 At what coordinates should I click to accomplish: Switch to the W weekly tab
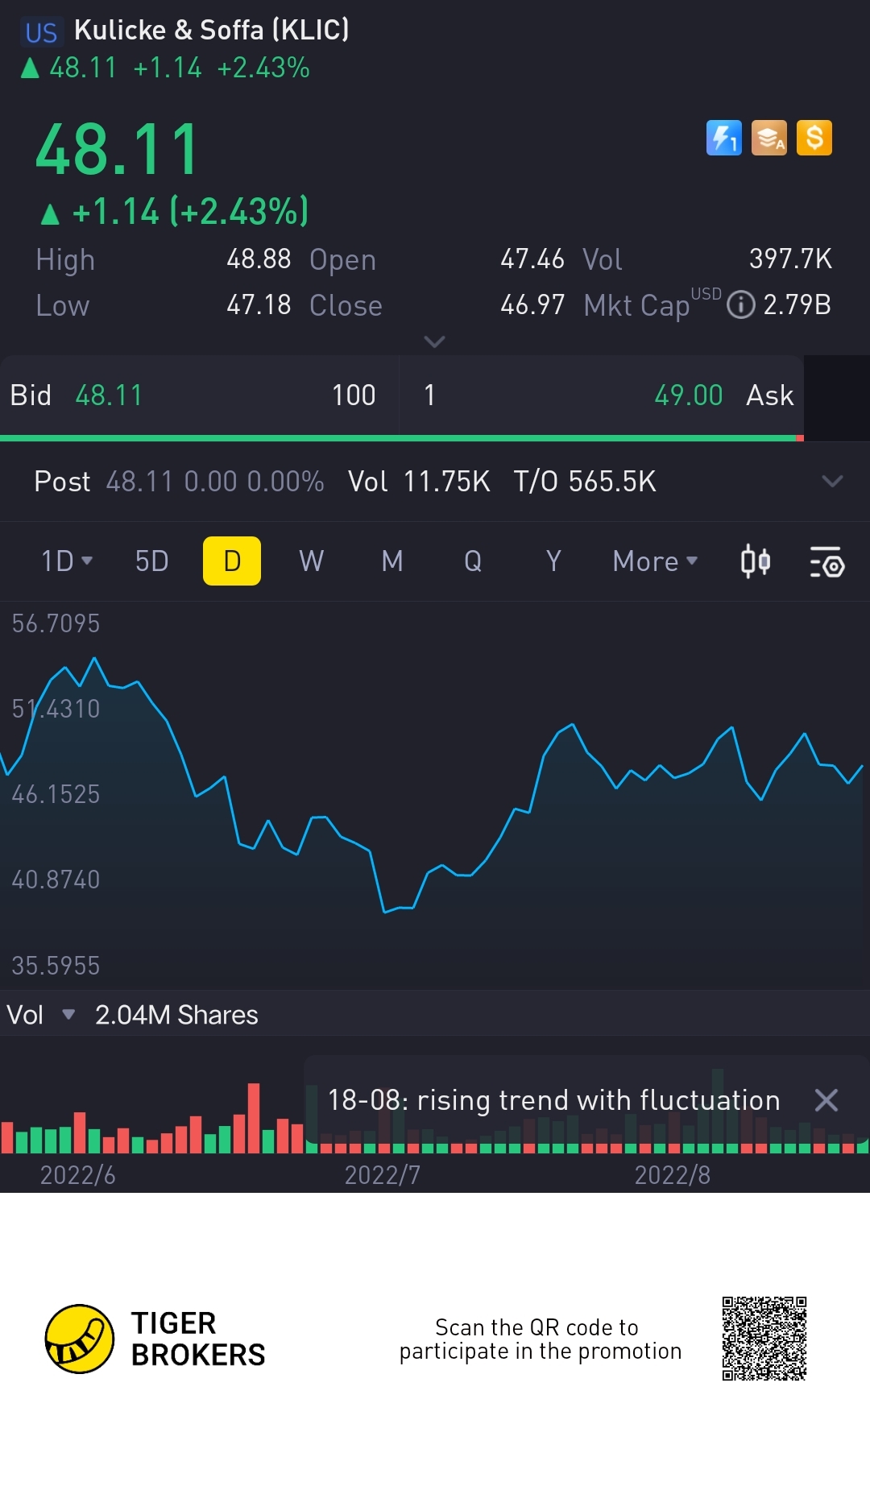tap(312, 561)
